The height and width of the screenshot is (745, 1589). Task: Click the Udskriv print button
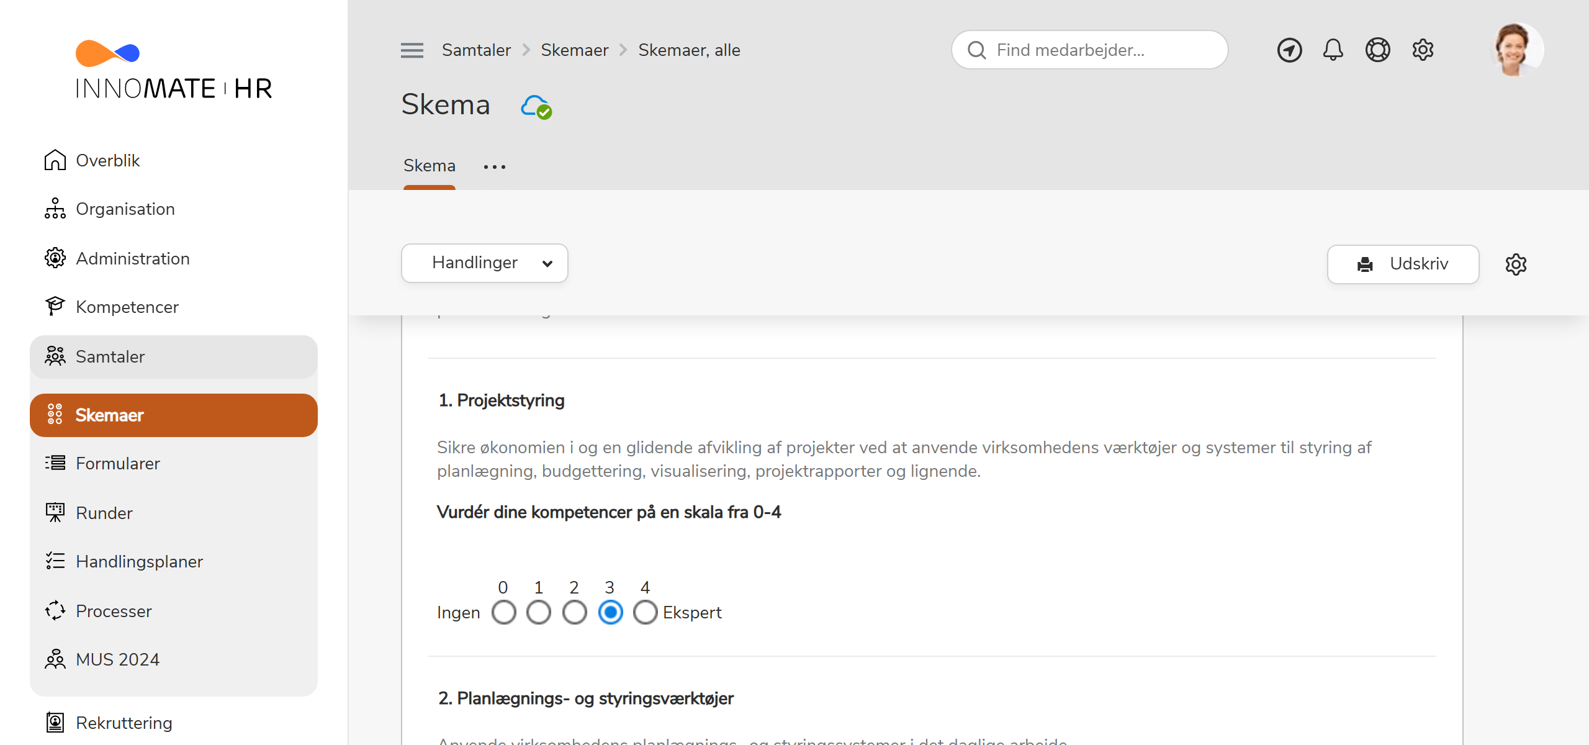[1403, 264]
